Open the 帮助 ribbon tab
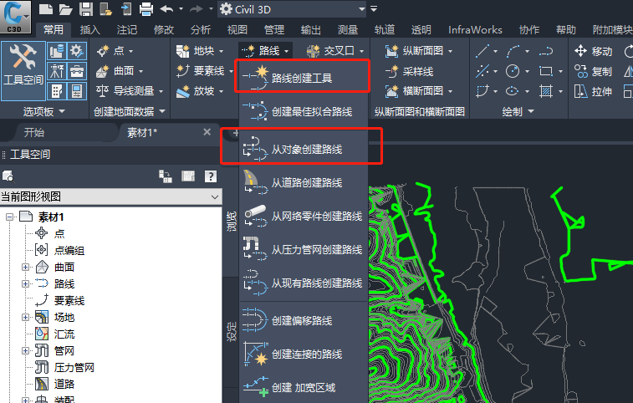The height and width of the screenshot is (403, 633). click(565, 30)
